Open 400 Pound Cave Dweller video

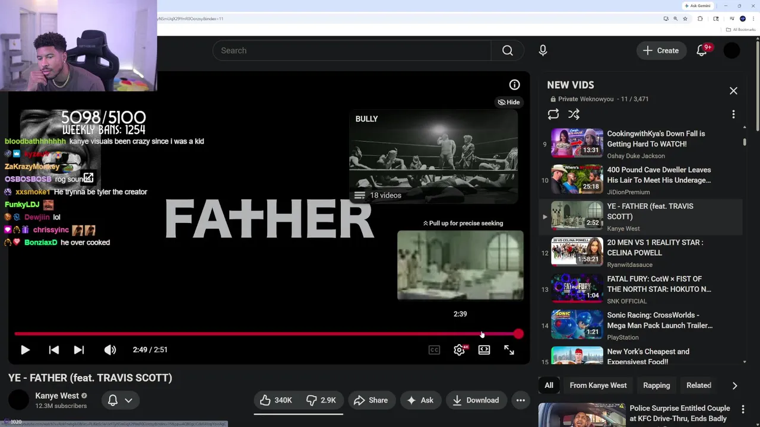(640, 180)
